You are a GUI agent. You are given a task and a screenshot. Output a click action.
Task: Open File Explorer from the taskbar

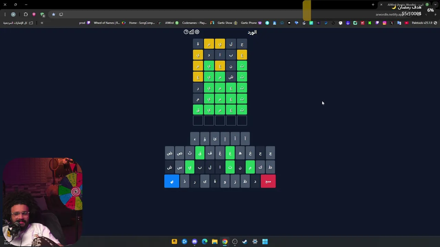(x=214, y=242)
